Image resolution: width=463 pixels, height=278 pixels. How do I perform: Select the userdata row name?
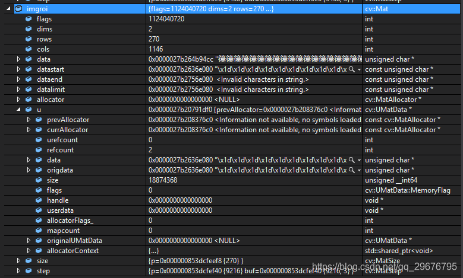60,210
